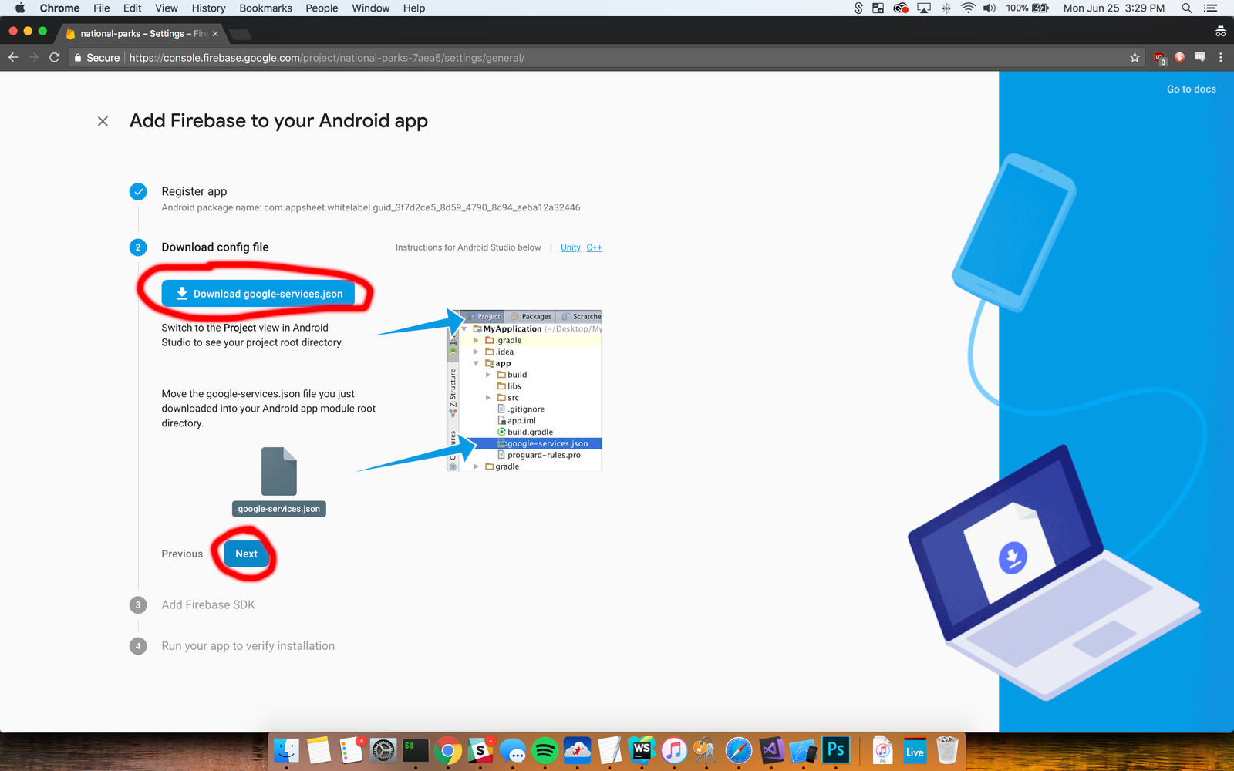Open Reminders from the Dock
The width and height of the screenshot is (1234, 771).
point(351,750)
